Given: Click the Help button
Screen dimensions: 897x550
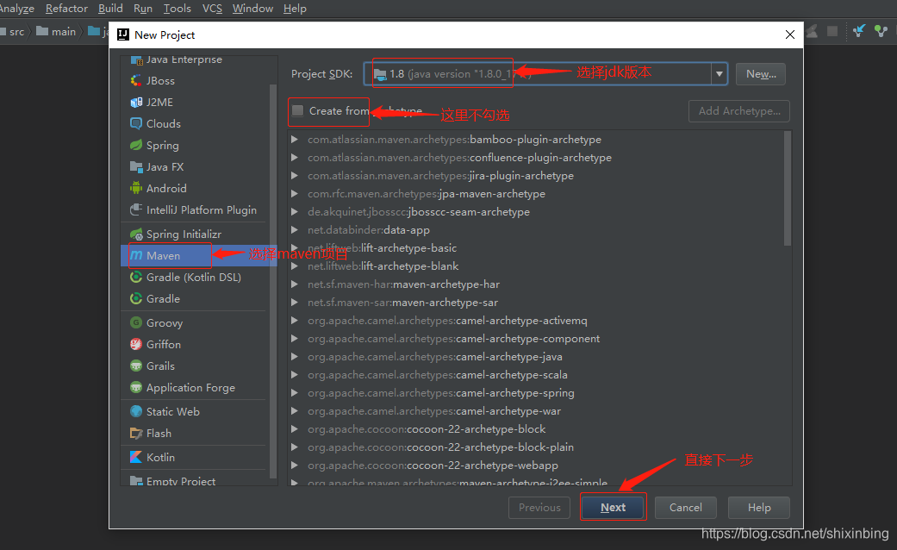Looking at the screenshot, I should 759,507.
